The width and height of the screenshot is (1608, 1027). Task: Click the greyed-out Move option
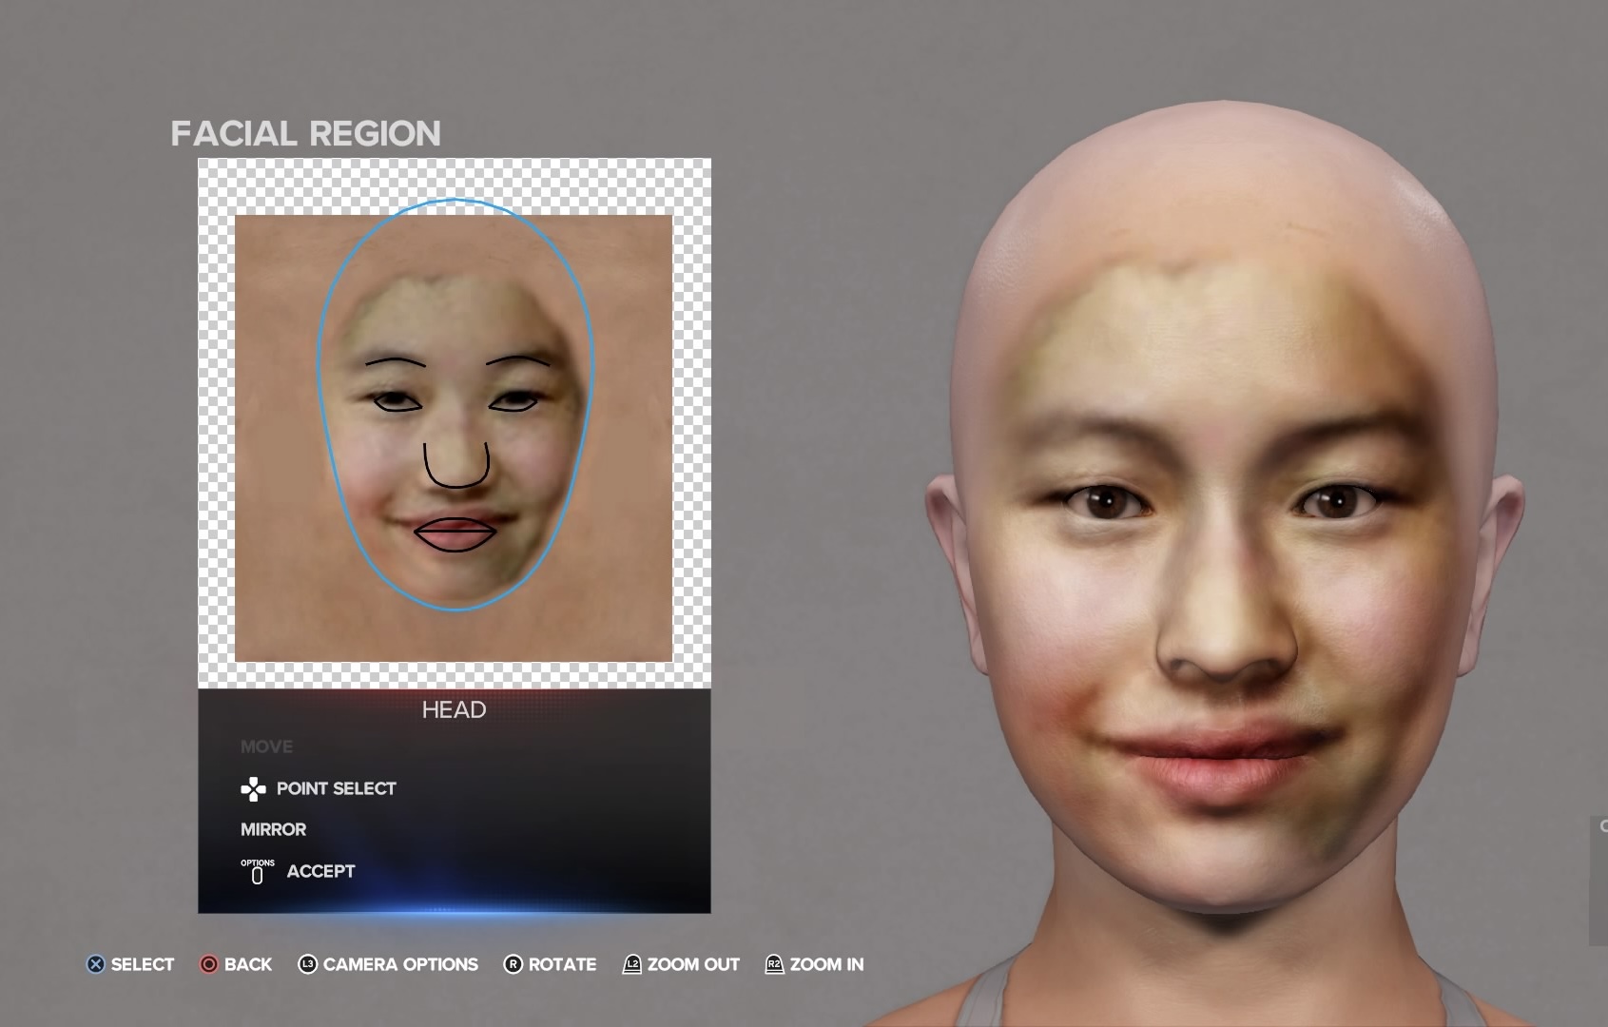pyautogui.click(x=266, y=746)
